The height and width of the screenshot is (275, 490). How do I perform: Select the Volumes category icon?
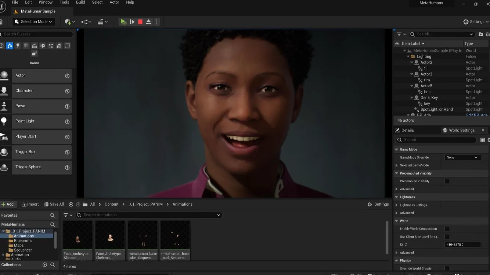click(67, 46)
